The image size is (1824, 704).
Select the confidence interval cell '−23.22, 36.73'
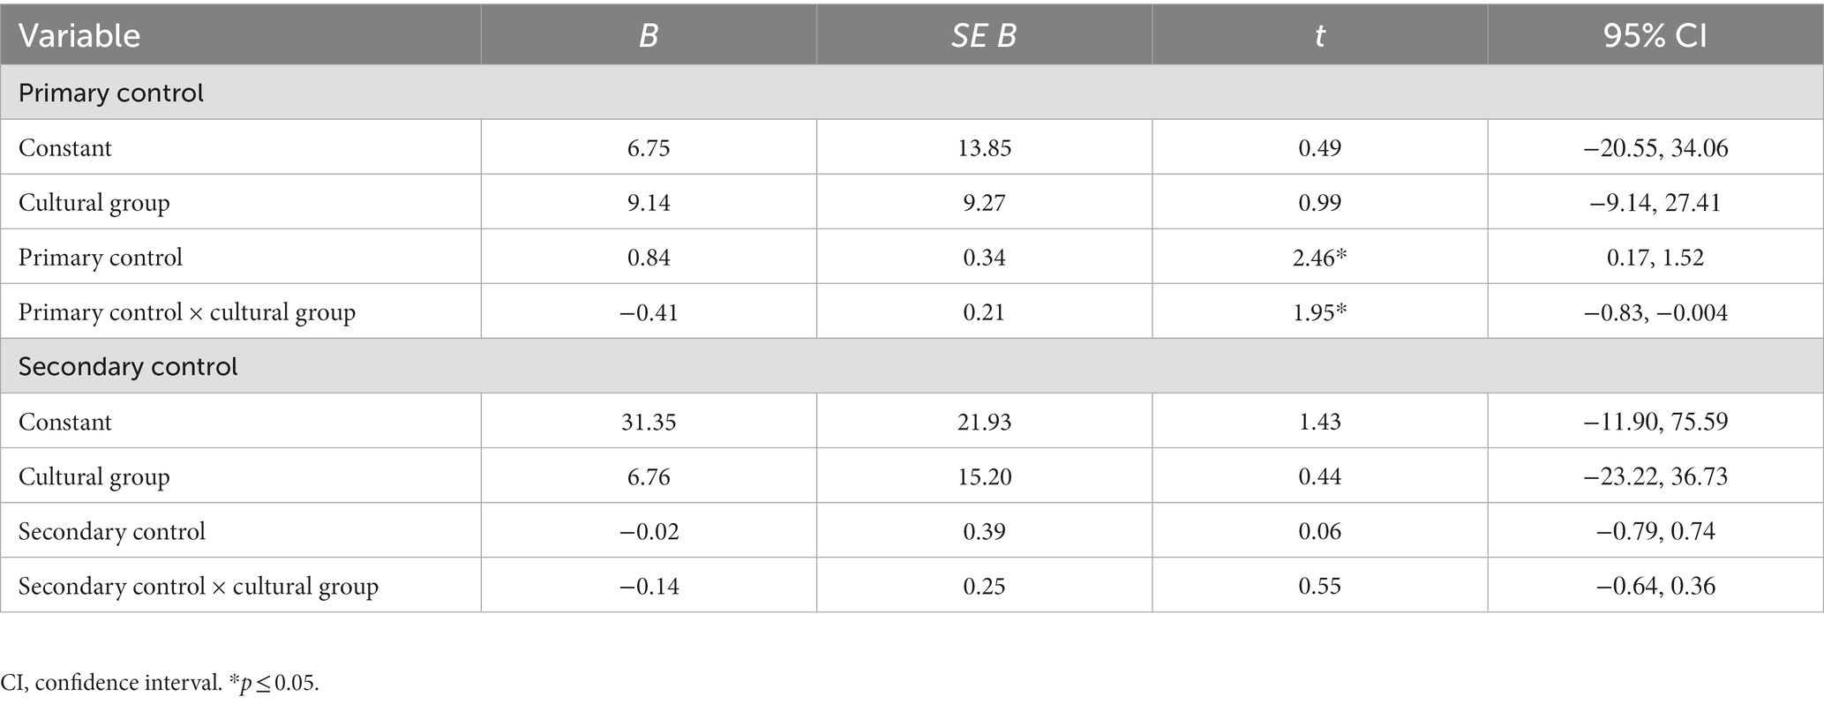pos(1655,476)
